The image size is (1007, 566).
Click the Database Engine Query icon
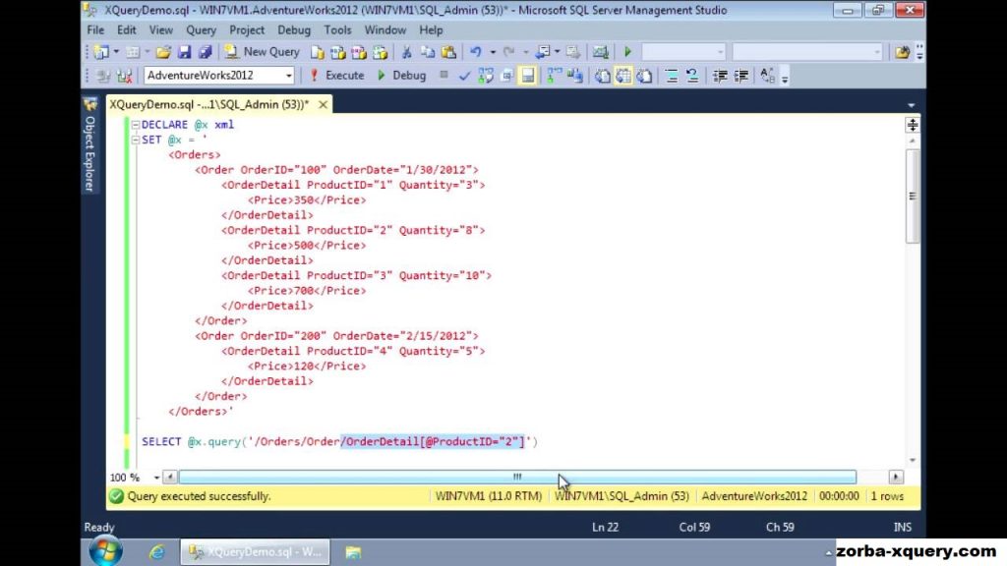pyautogui.click(x=318, y=52)
